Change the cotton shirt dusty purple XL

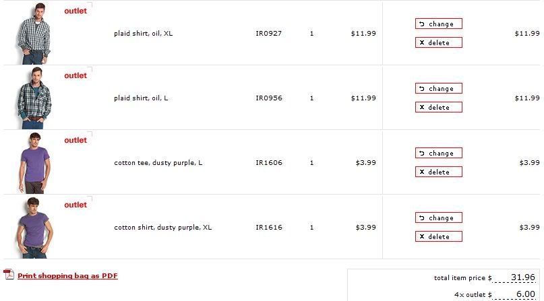click(x=439, y=218)
